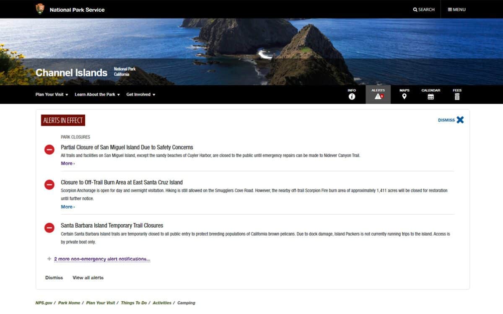The width and height of the screenshot is (503, 314).
Task: Open Camping breadcrumb link
Action: pos(186,303)
